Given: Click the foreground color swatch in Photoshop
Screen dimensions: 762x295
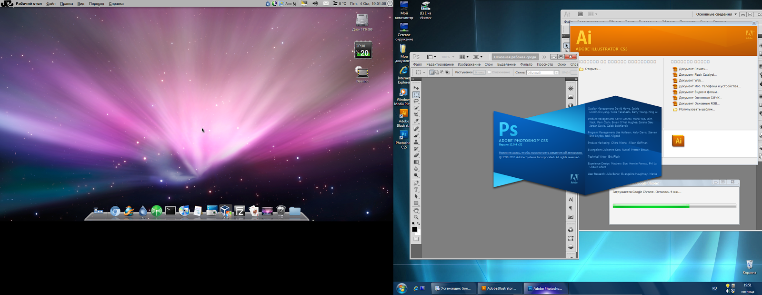Looking at the screenshot, I should pos(414,229).
